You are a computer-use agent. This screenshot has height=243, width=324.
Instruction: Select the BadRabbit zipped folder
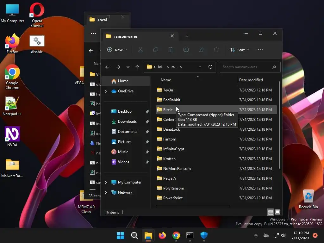tap(216, 100)
